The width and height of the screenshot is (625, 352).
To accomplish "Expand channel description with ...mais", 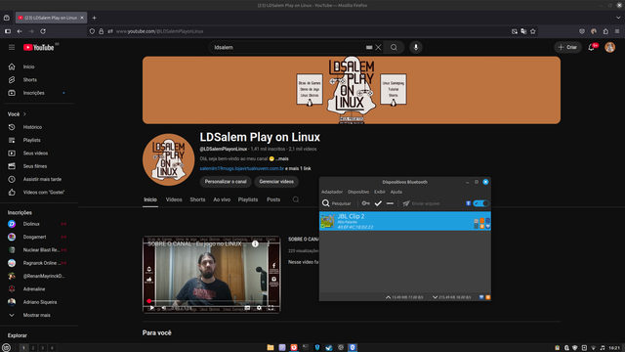I will (282, 158).
